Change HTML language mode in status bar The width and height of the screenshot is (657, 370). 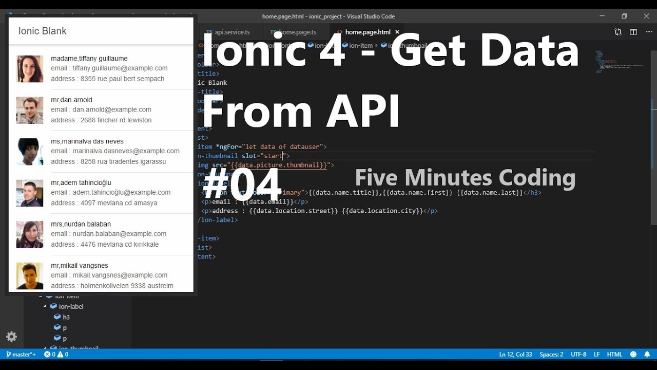click(x=614, y=354)
